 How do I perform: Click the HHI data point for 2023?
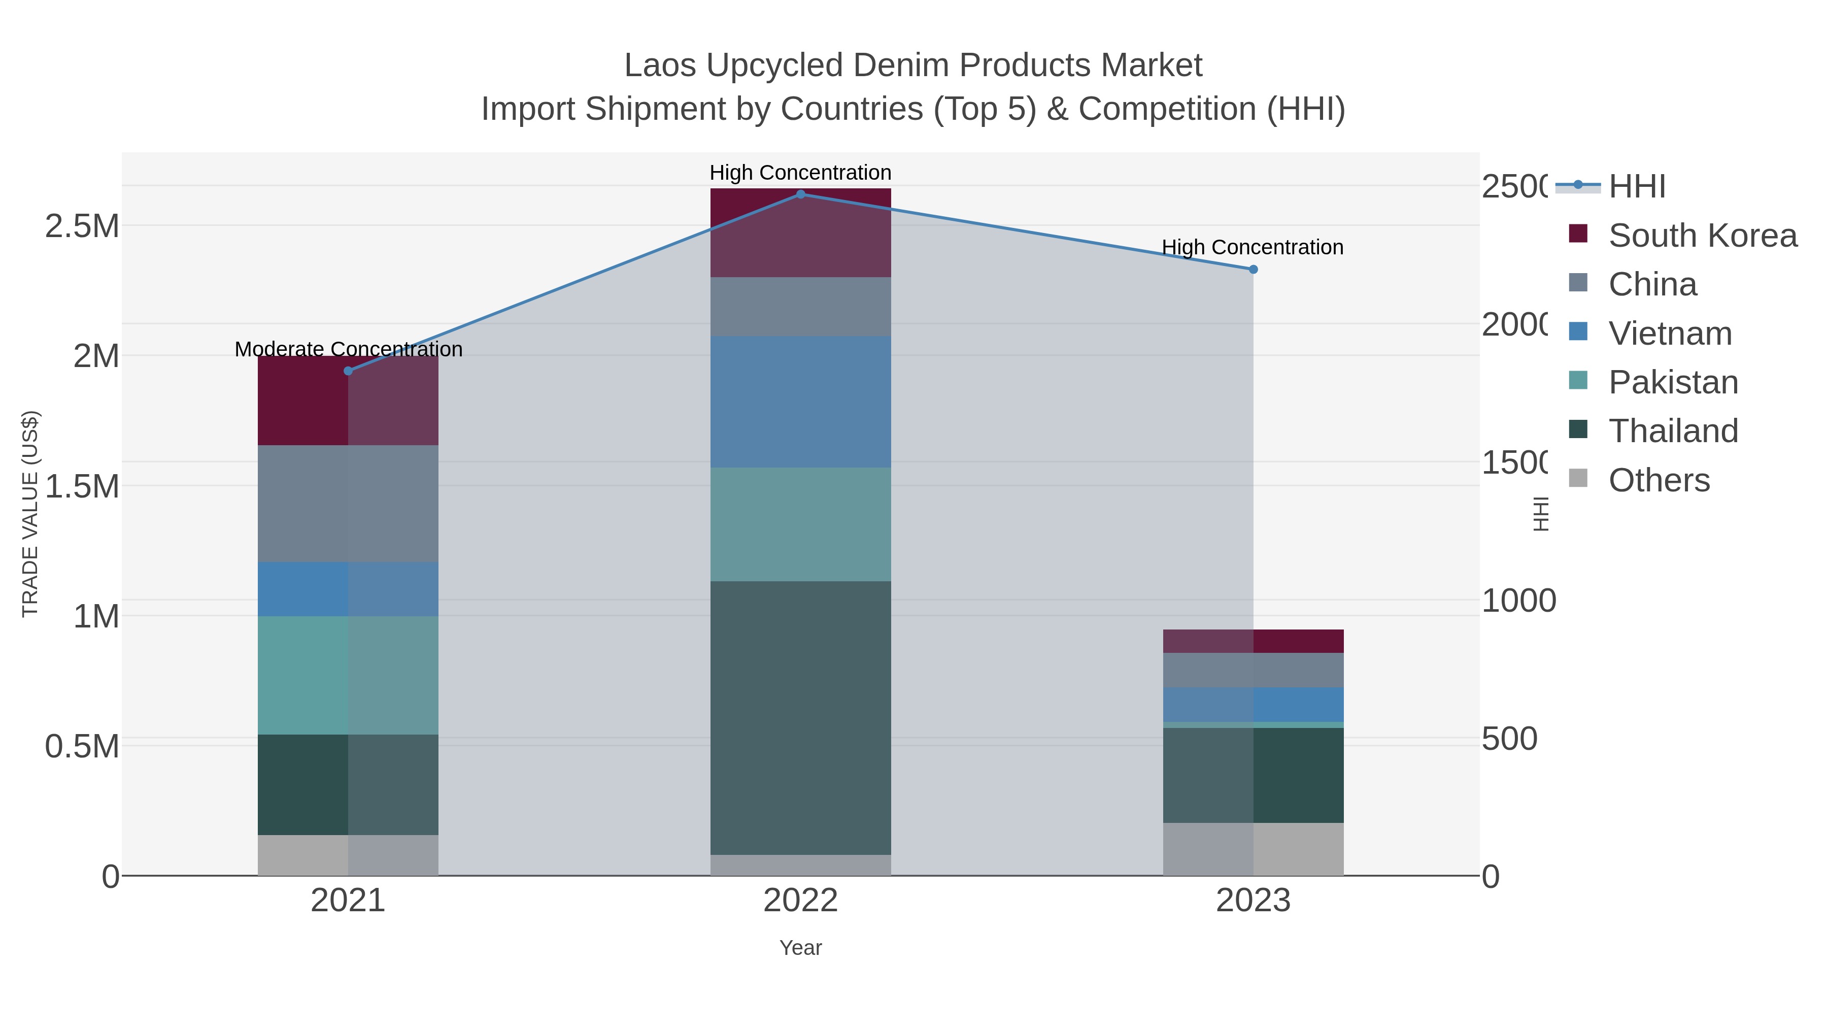tap(1253, 270)
